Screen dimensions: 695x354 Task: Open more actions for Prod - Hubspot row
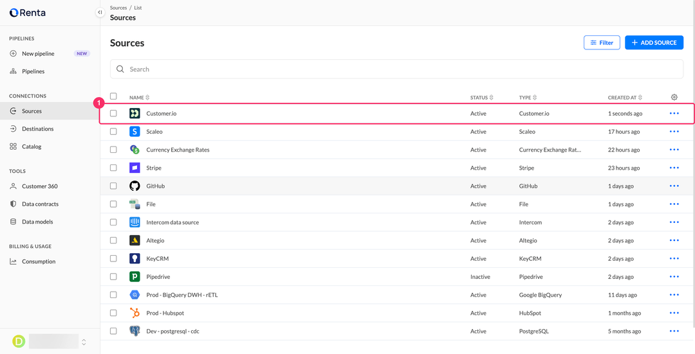tap(674, 313)
